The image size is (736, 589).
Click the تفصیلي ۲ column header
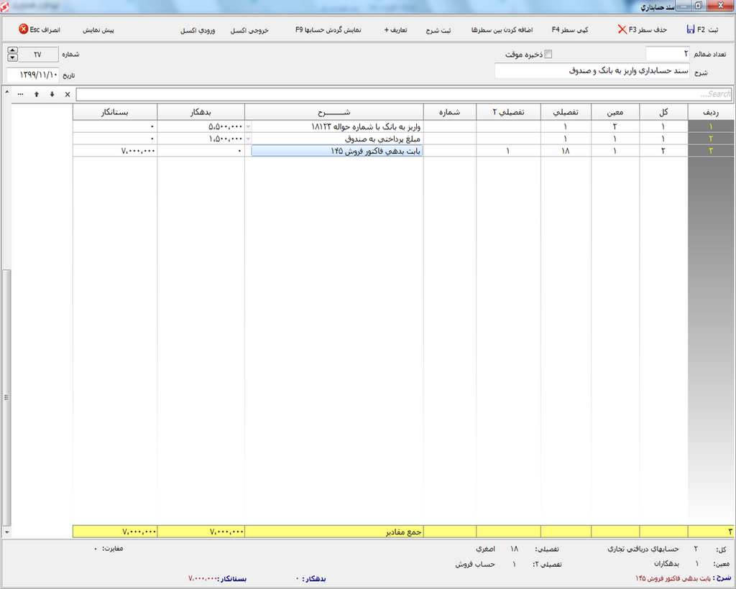click(x=508, y=112)
